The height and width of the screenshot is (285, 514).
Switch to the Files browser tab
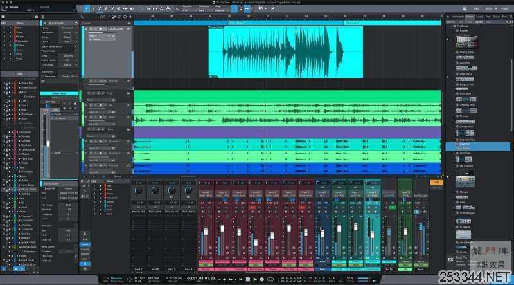pos(488,17)
